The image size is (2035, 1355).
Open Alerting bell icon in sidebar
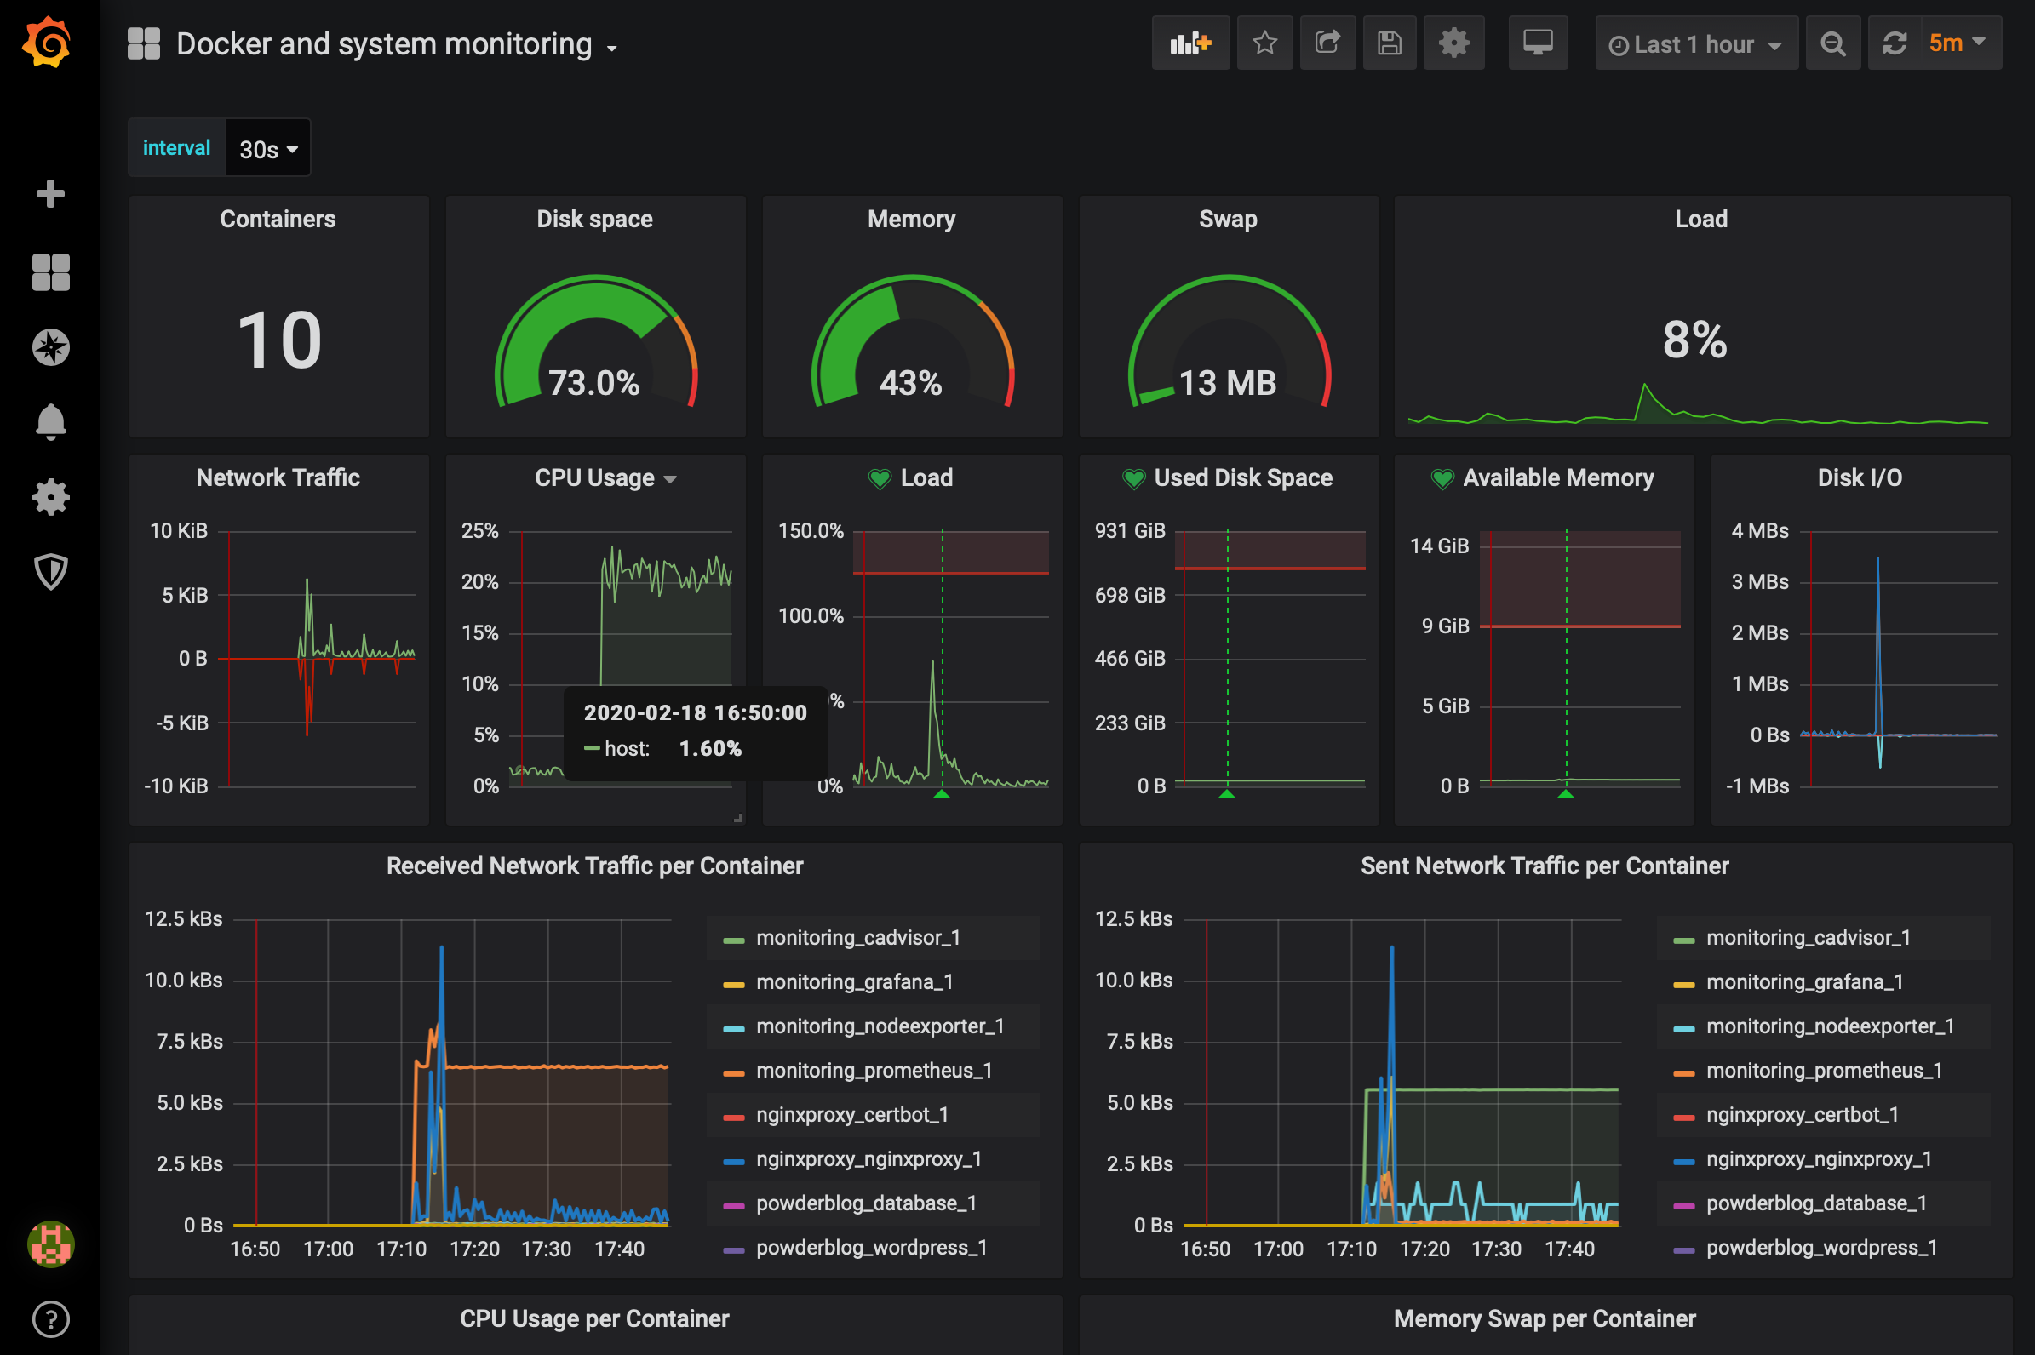point(50,421)
